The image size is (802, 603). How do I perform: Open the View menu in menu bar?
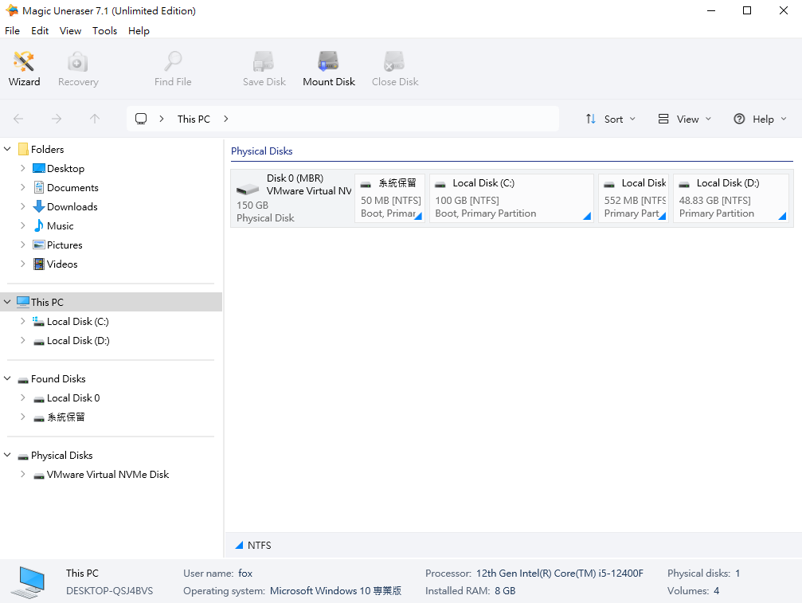click(70, 31)
